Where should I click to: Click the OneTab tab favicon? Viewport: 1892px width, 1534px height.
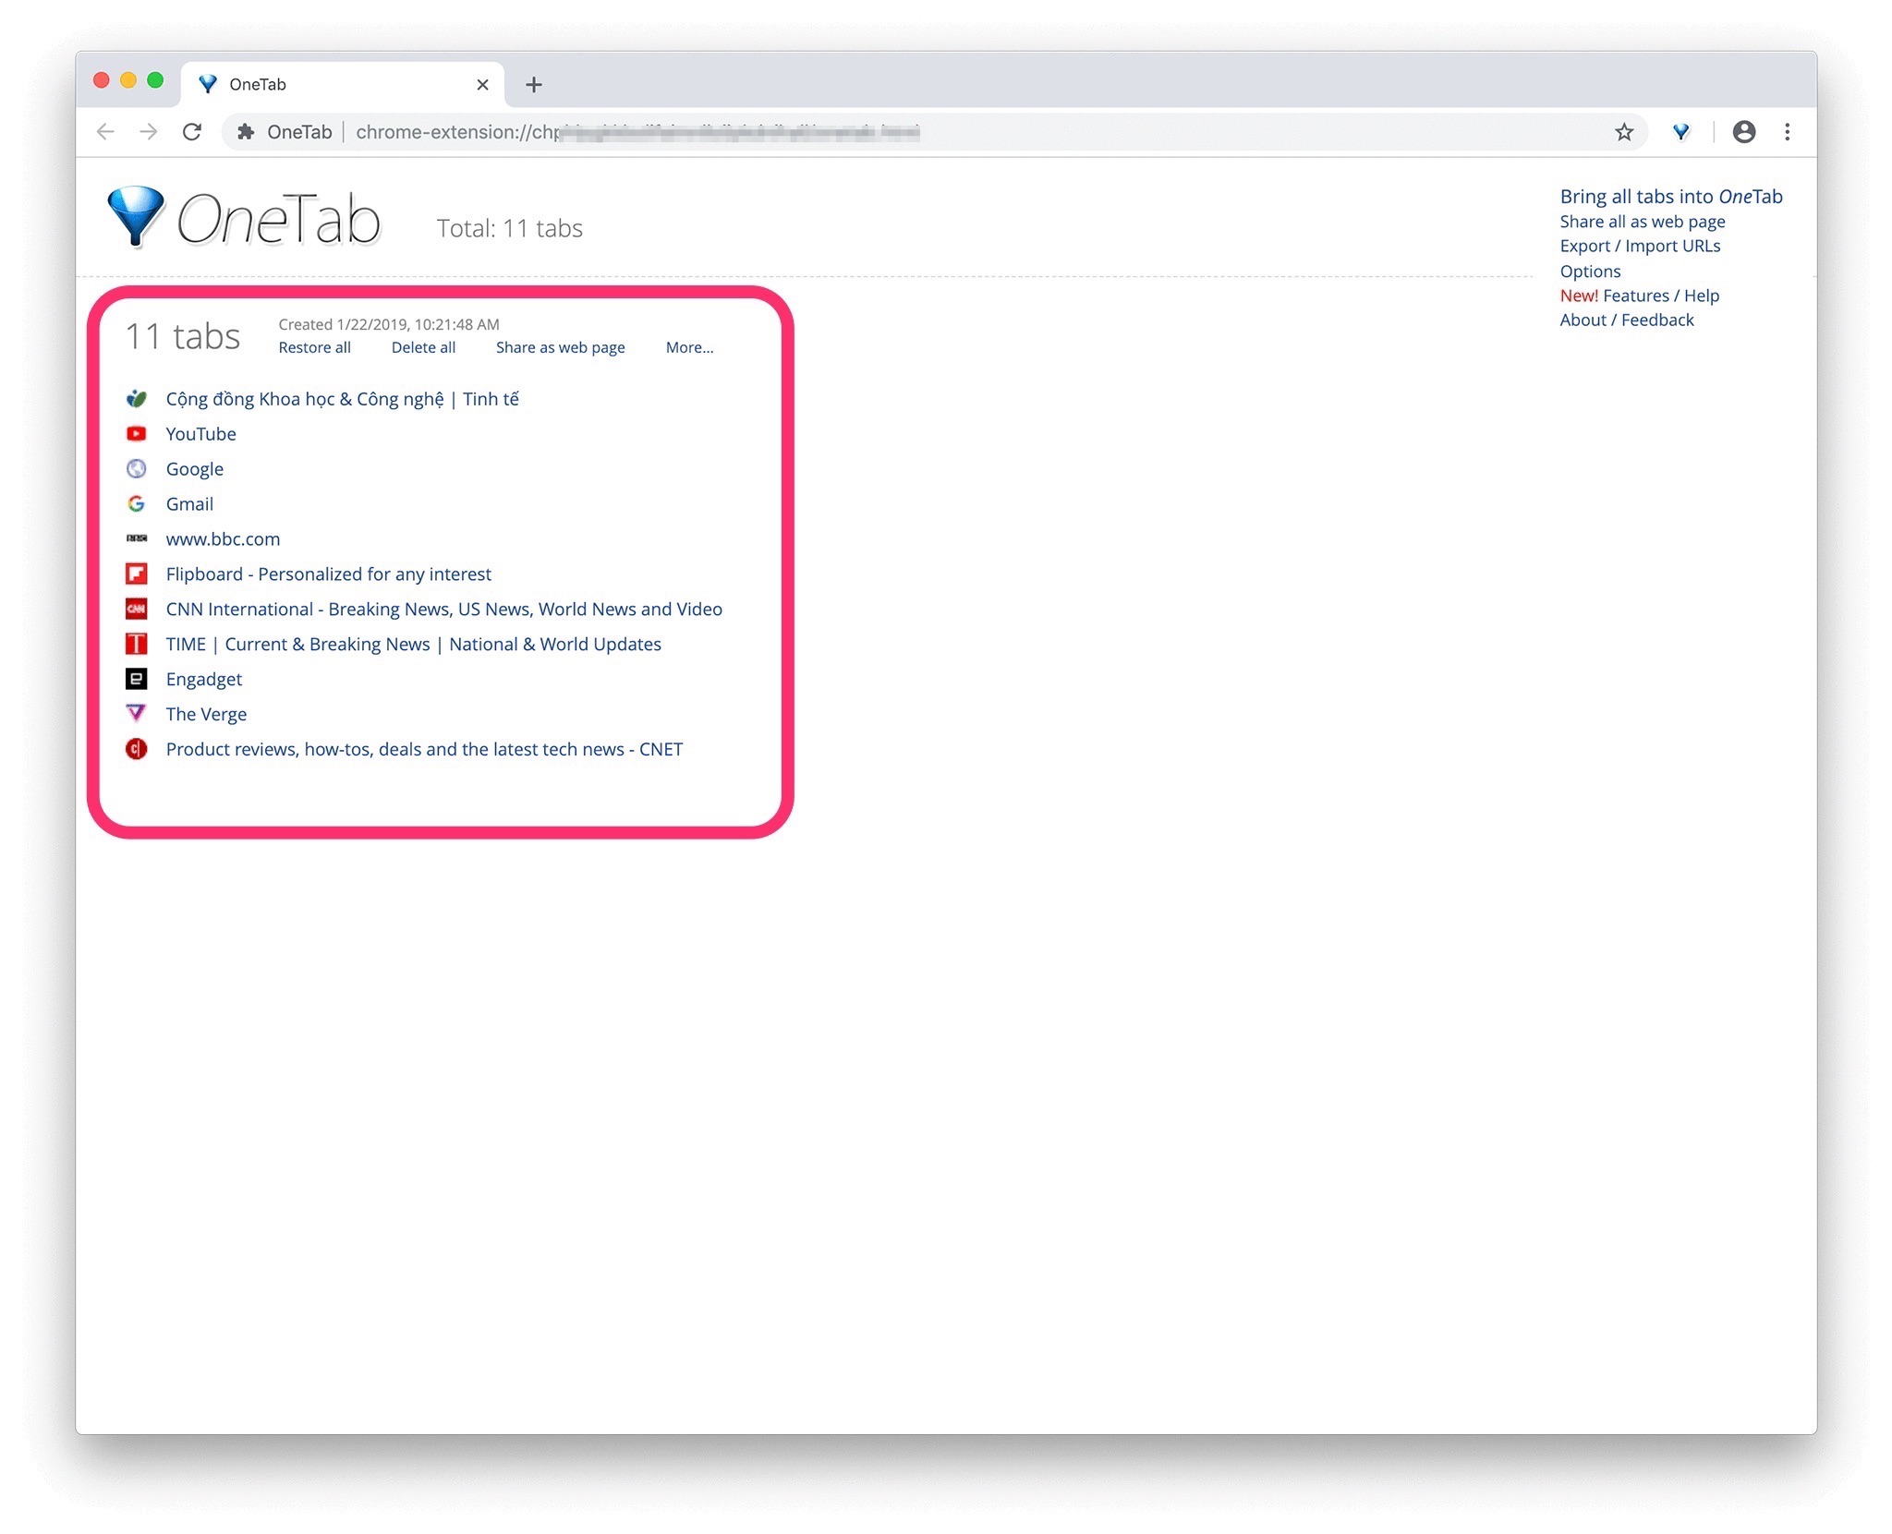click(x=208, y=85)
